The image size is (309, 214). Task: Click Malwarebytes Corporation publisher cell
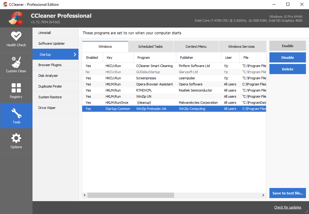coord(198,103)
